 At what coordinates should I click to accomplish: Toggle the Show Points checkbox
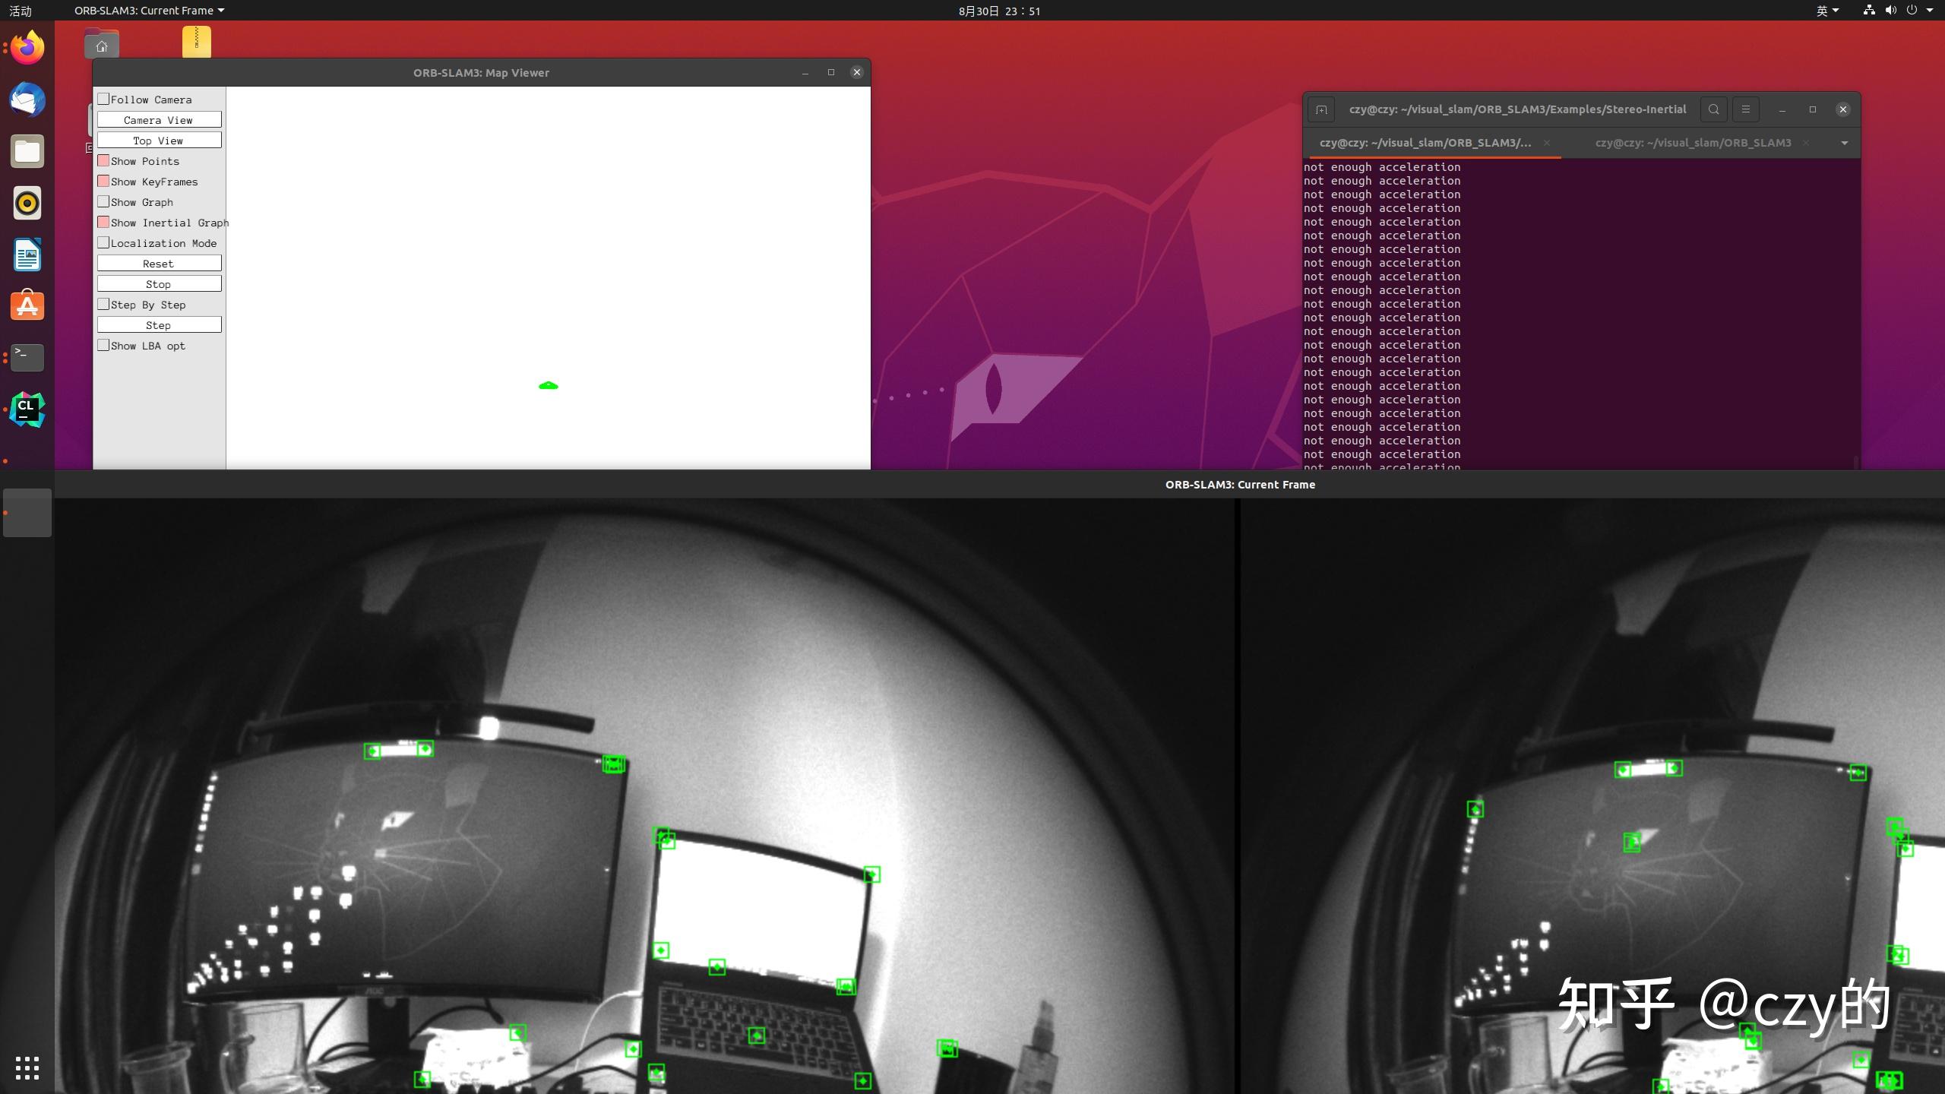(103, 160)
